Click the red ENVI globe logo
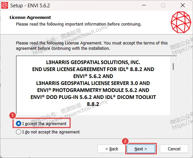 point(181,22)
